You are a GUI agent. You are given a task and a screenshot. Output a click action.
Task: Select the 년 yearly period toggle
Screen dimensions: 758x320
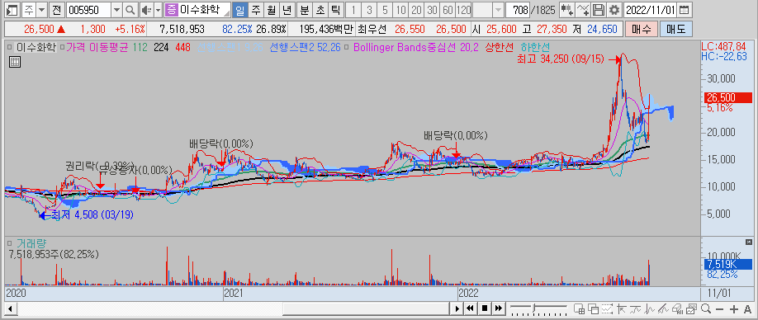coord(287,10)
